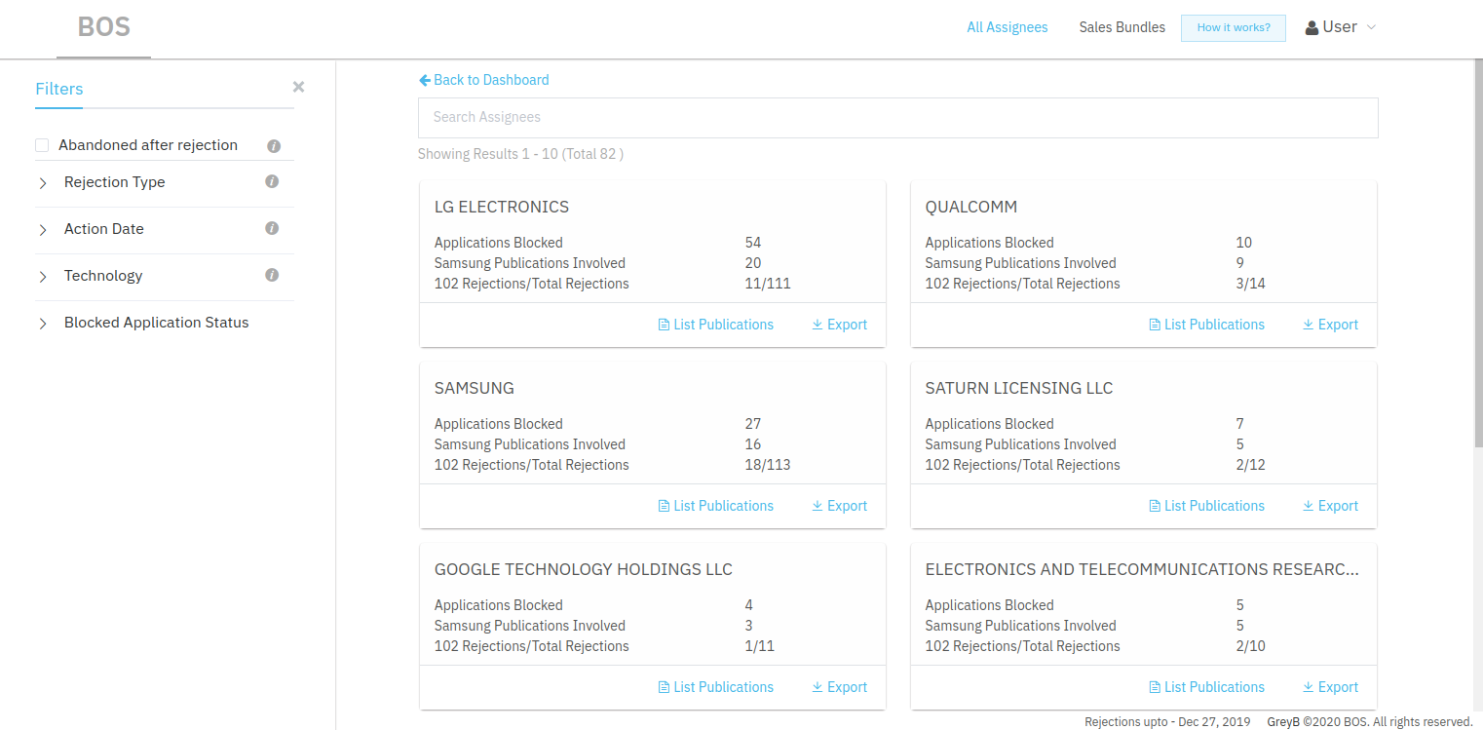Image resolution: width=1483 pixels, height=730 pixels.
Task: Select the Filters tab heading
Action: click(x=59, y=89)
